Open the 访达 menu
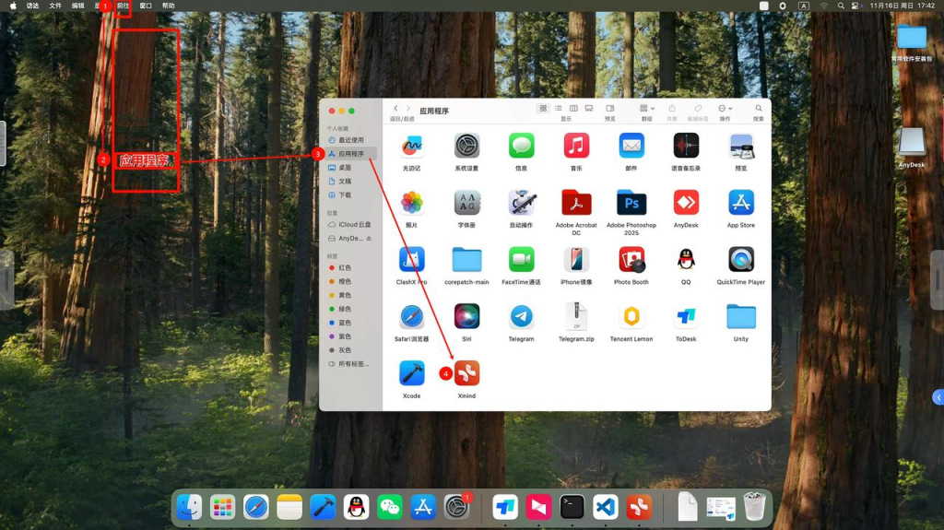 tap(32, 6)
